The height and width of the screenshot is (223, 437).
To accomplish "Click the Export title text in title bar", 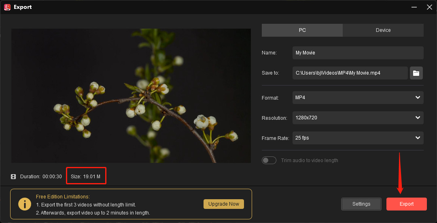I will point(23,7).
